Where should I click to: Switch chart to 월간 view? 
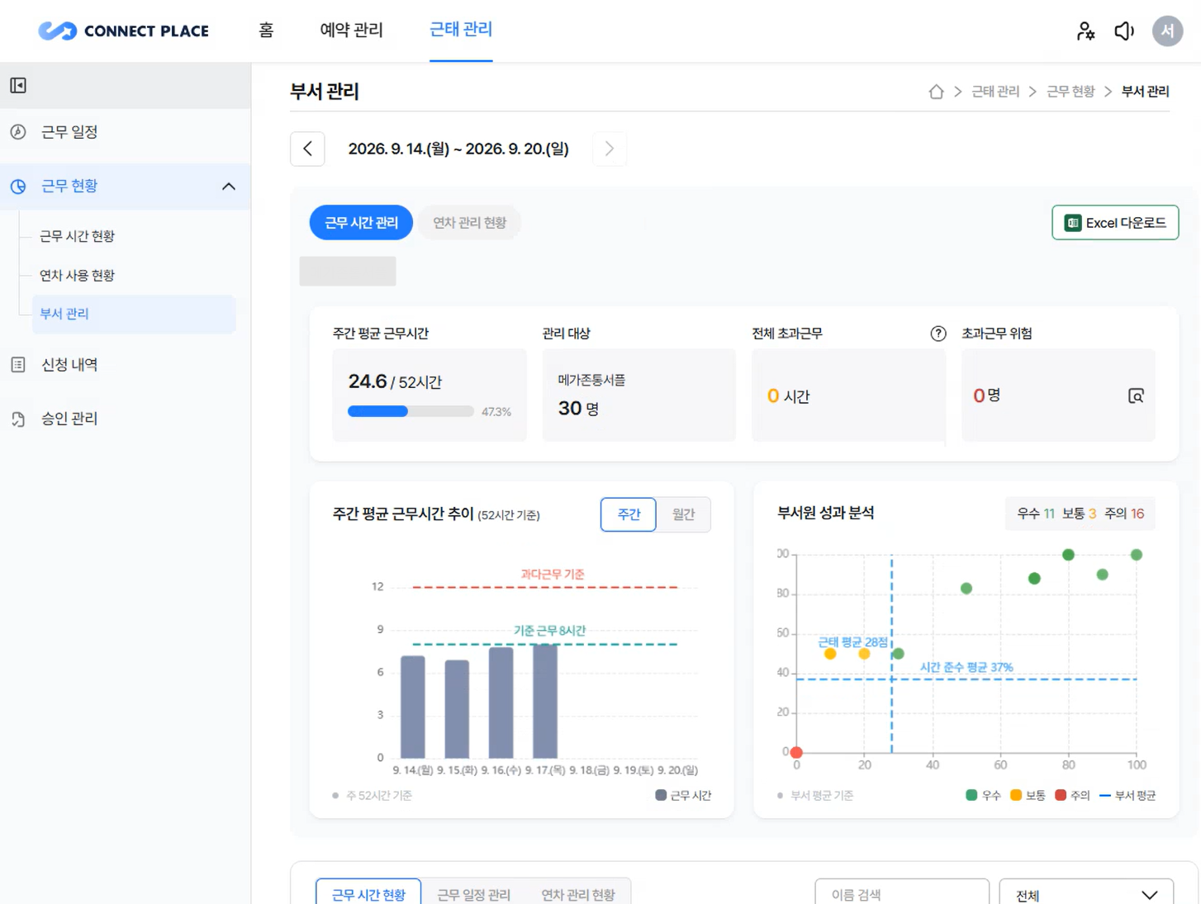[x=683, y=514]
